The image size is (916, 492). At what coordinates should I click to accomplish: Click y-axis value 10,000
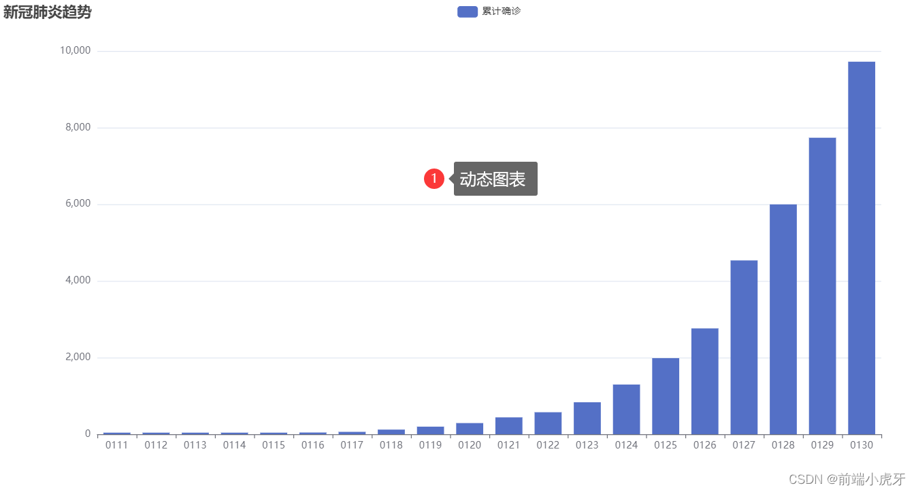[x=76, y=51]
